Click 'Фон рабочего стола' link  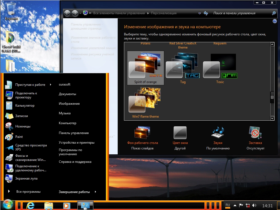(142, 143)
